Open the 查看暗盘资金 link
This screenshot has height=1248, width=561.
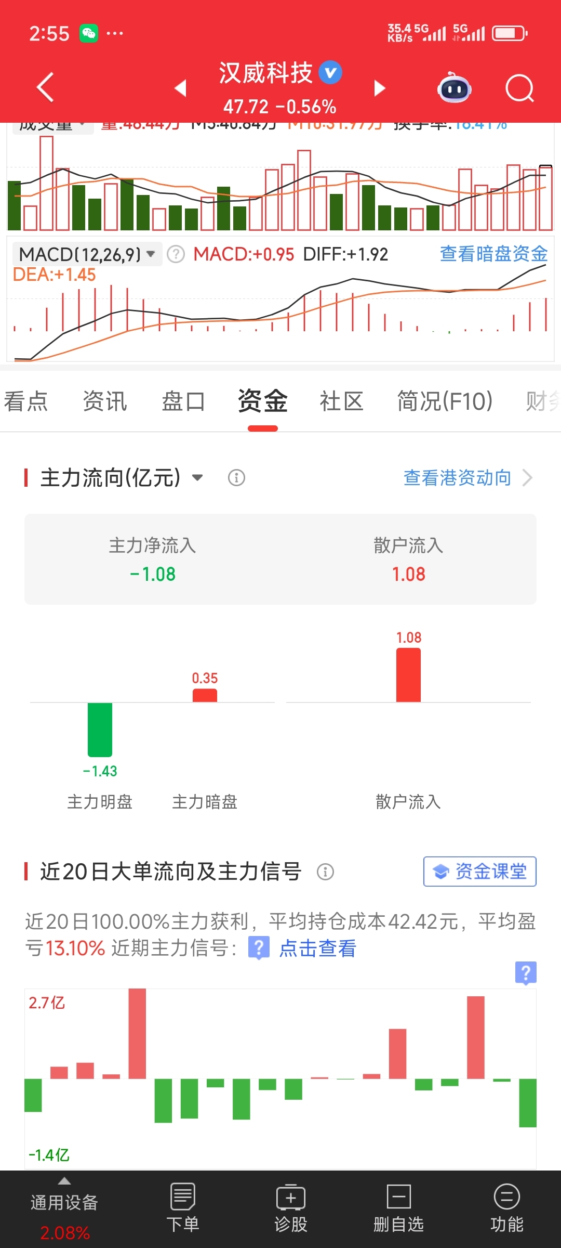[x=493, y=254]
